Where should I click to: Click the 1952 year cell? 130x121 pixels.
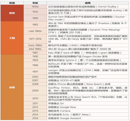point(35,12)
